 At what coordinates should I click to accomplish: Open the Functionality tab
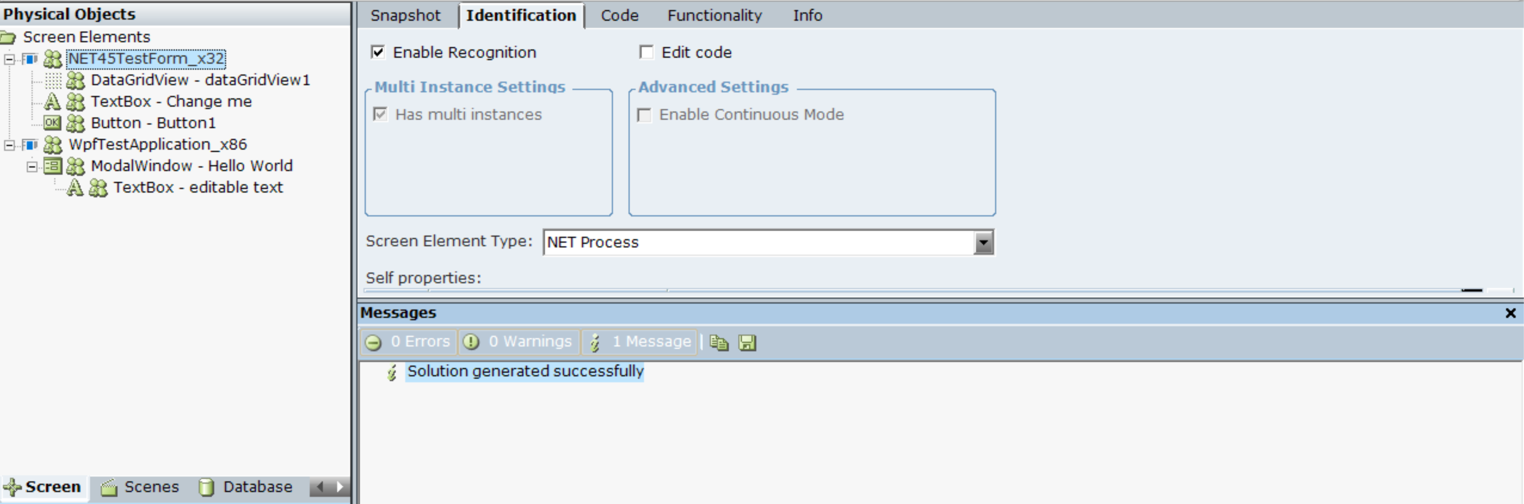tap(714, 15)
